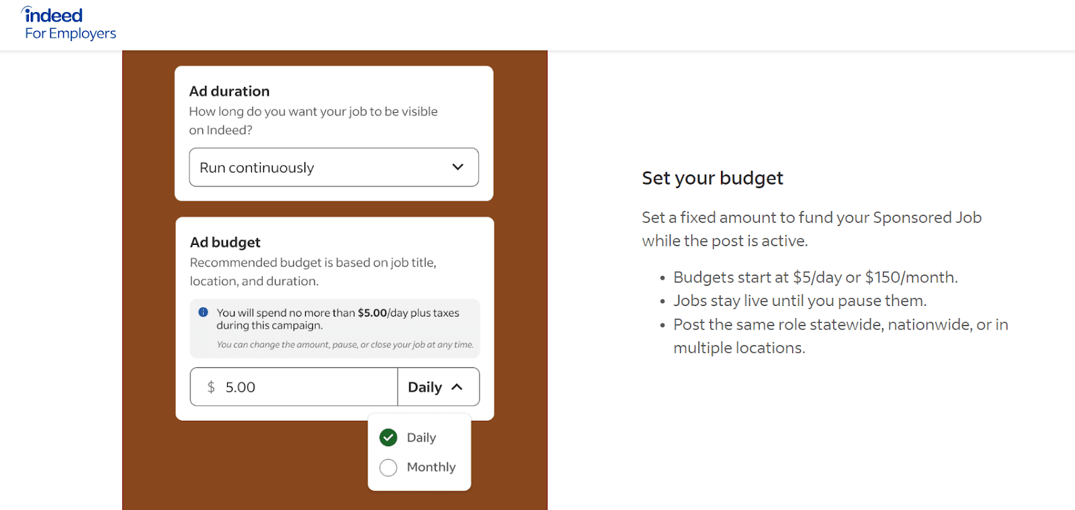1075x510 pixels.
Task: Click the Budgets start at $5/day bullet
Action: pos(815,277)
